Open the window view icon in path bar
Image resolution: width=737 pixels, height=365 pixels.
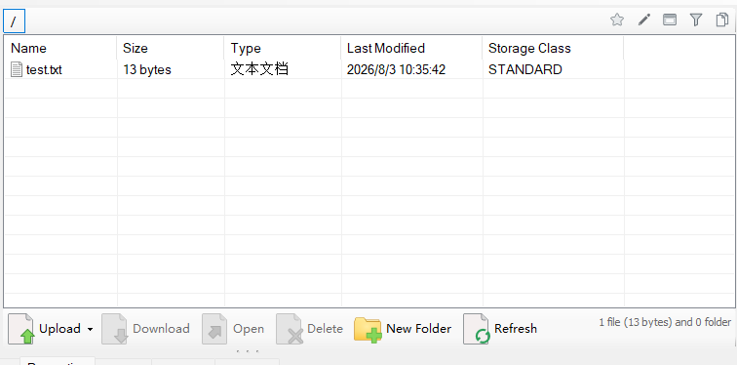tap(670, 20)
